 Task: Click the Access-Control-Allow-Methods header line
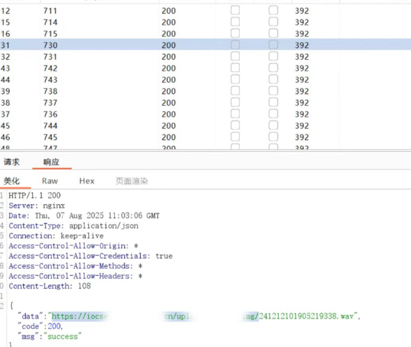point(75,266)
